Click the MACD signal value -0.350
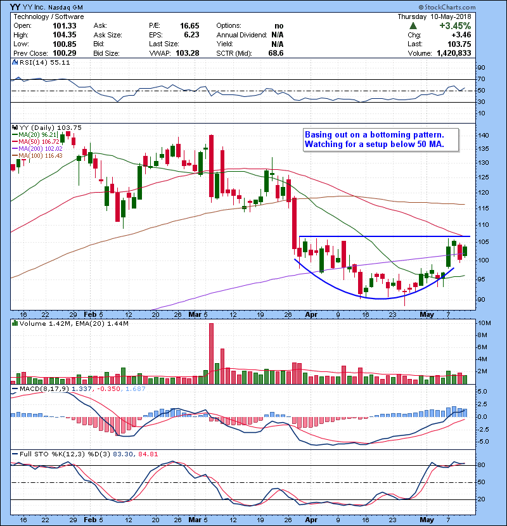Image resolution: width=507 pixels, height=526 pixels. pyautogui.click(x=108, y=389)
